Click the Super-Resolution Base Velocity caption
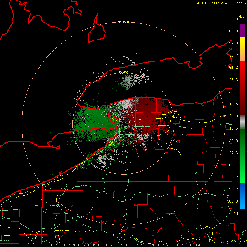This screenshot has width=247, height=247. point(125,245)
